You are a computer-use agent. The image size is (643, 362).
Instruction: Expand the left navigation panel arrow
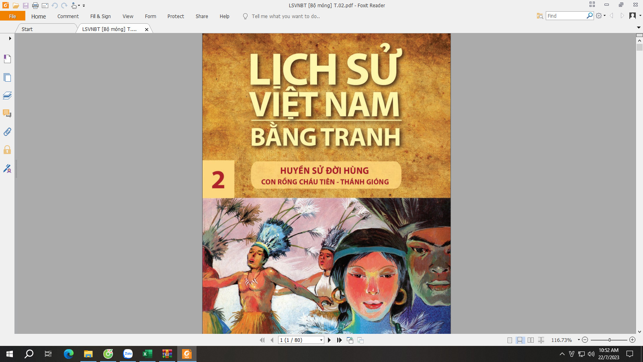[10, 39]
